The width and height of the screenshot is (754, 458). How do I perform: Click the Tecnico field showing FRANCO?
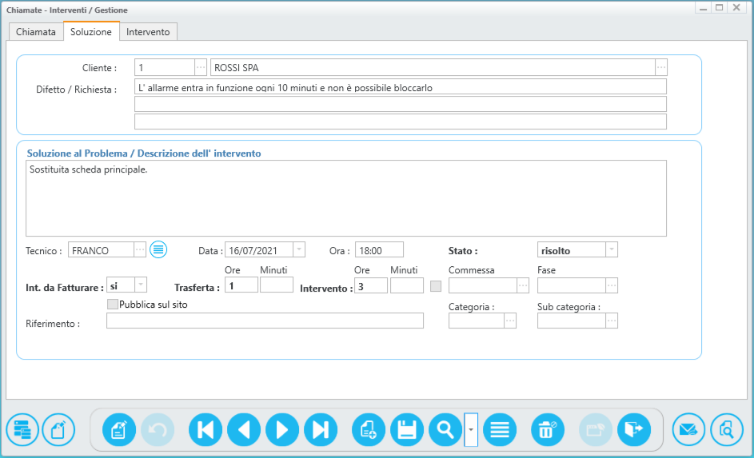tap(101, 249)
